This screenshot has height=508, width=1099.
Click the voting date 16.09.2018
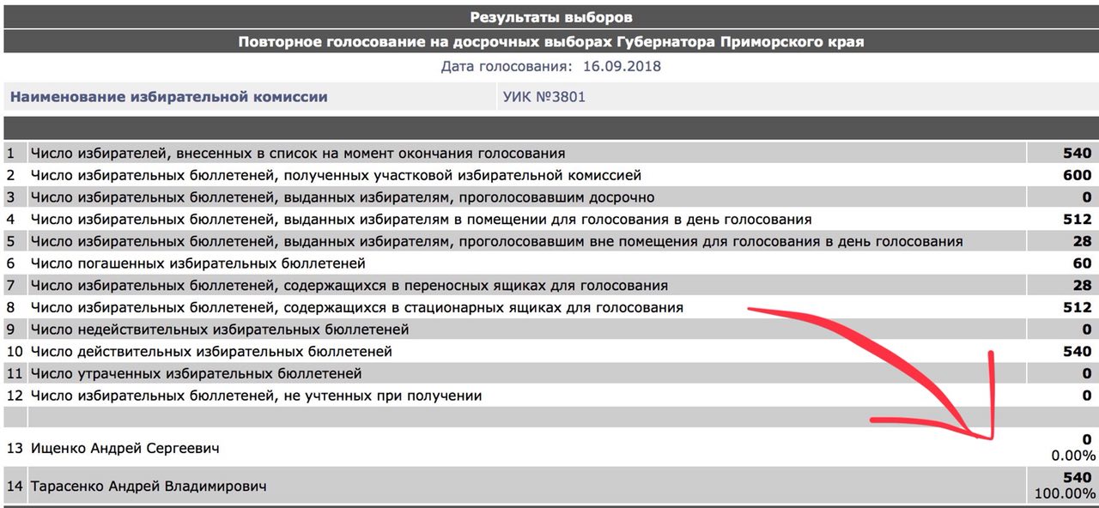point(621,66)
